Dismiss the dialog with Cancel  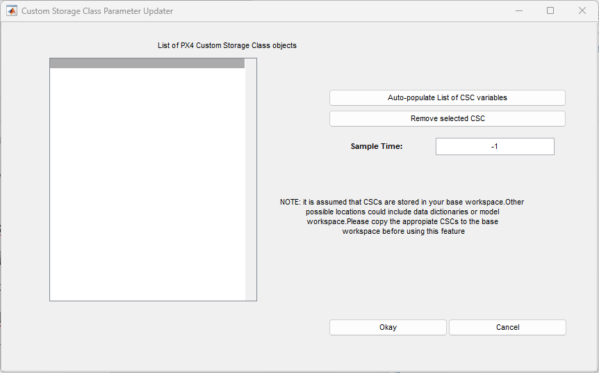507,328
